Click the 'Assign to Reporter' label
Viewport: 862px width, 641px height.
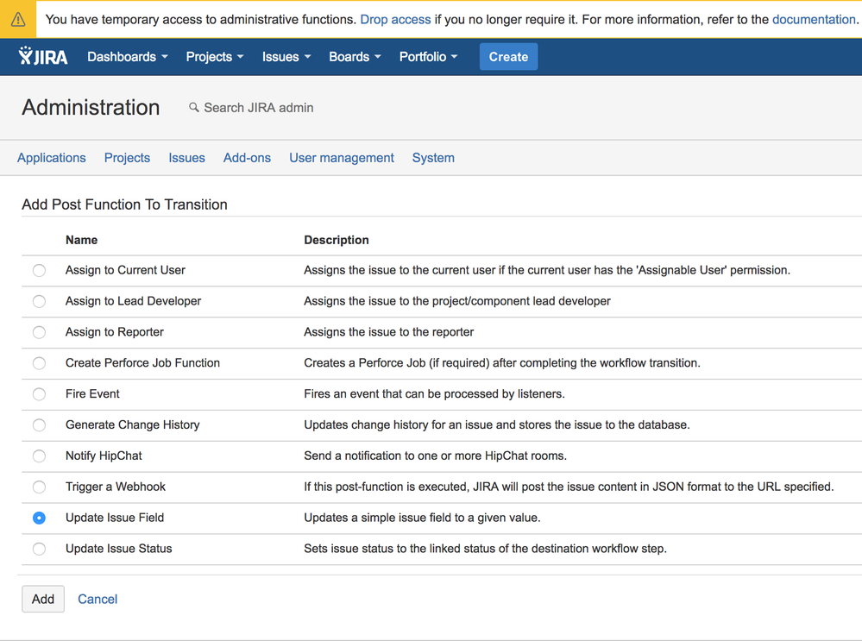(x=115, y=332)
